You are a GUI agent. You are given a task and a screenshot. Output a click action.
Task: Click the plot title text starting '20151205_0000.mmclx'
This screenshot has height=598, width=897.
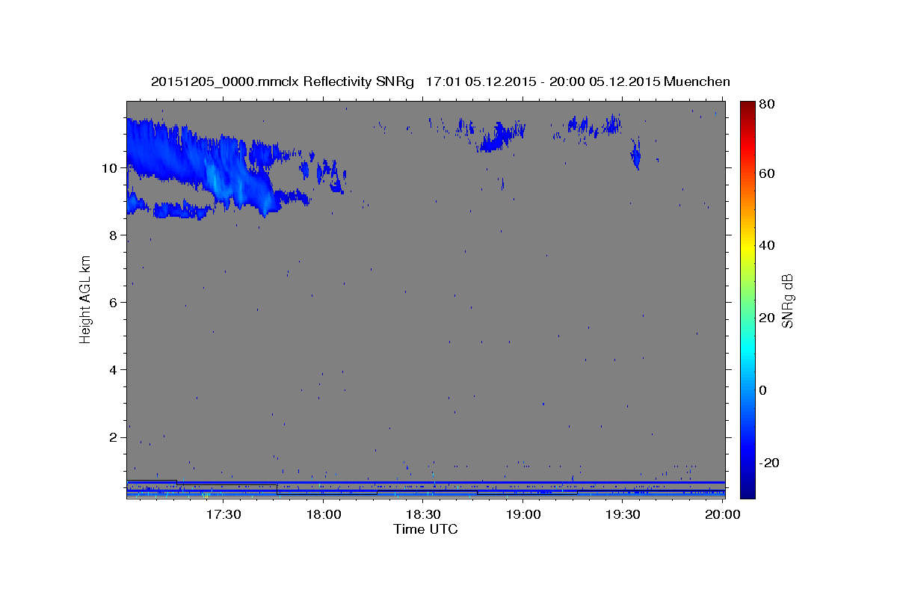440,81
